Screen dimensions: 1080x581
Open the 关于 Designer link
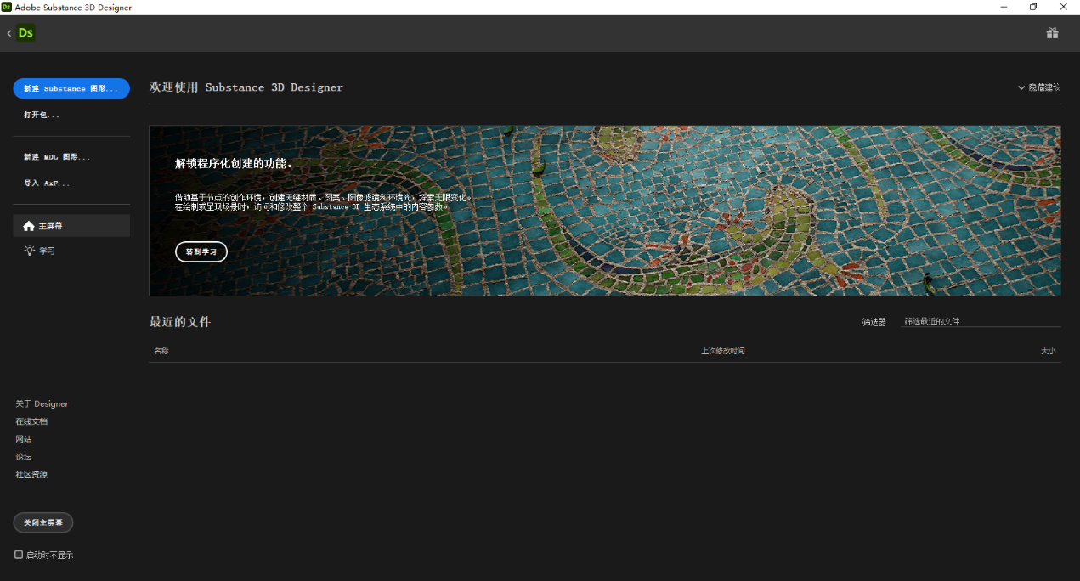[42, 404]
